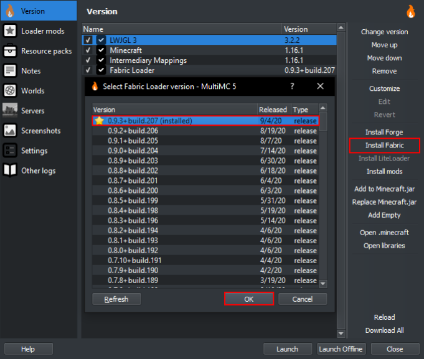Open the Notes tab
Viewport: 424px width, 359px height.
click(39, 71)
